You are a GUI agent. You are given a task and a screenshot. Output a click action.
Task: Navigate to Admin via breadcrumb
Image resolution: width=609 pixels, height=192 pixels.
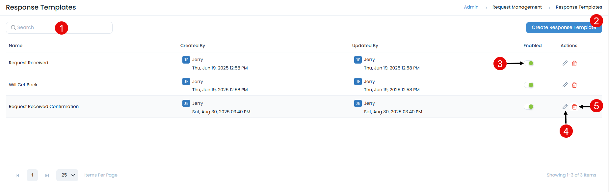pyautogui.click(x=471, y=7)
